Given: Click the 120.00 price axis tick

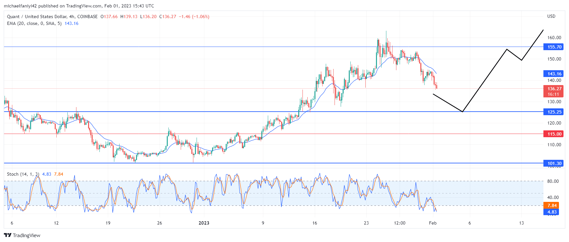Looking at the screenshot, I should click(554, 123).
